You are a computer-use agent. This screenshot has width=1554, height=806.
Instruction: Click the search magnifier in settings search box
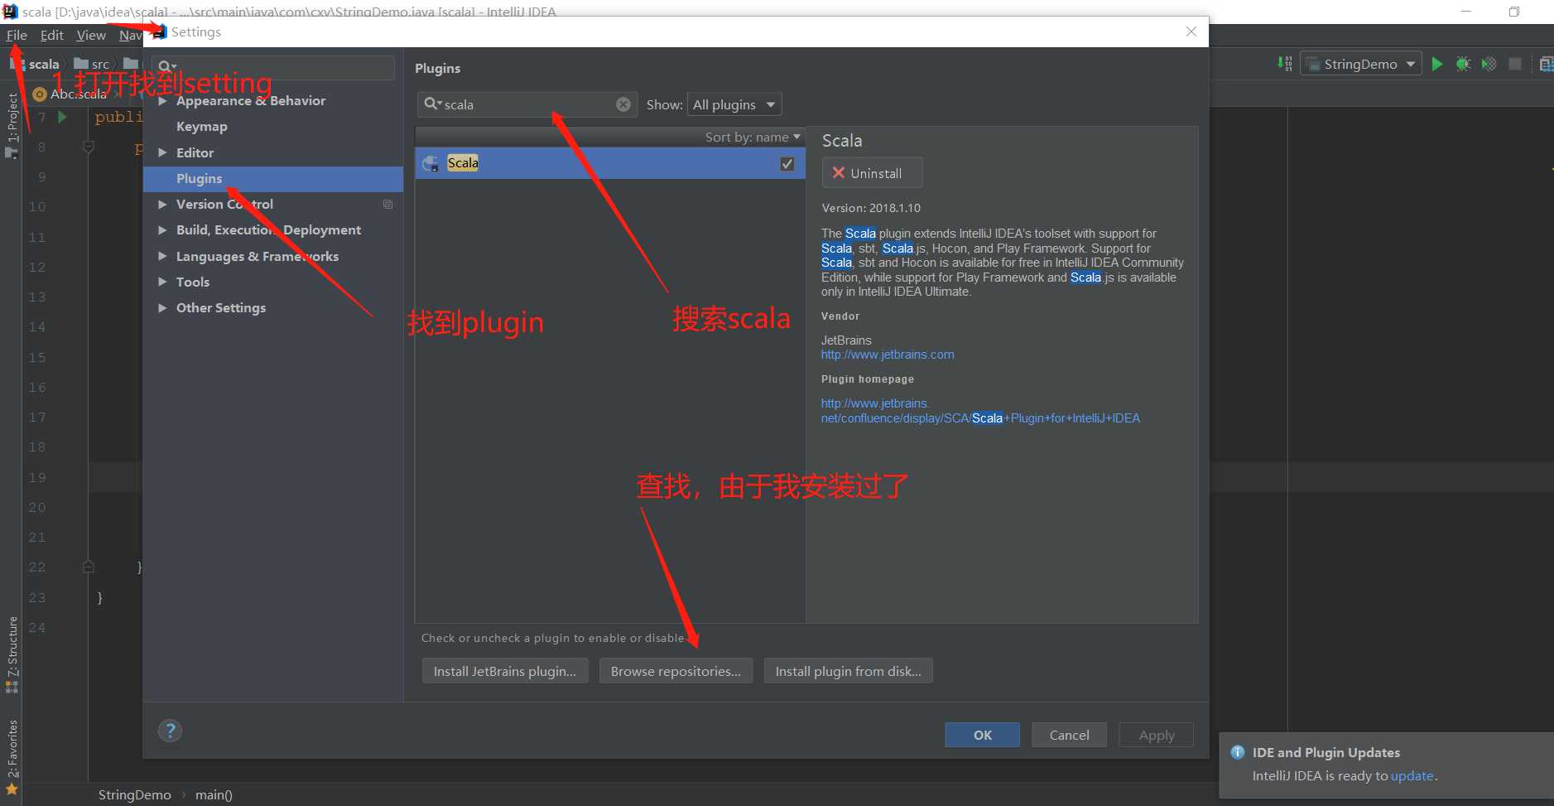point(166,67)
